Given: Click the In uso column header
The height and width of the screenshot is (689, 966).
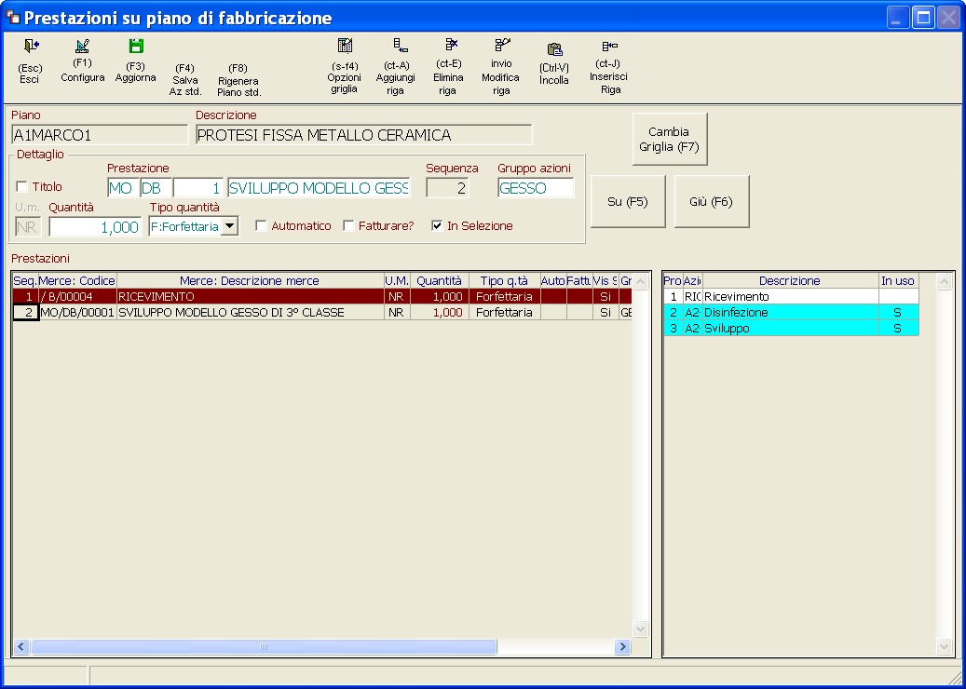Looking at the screenshot, I should click(x=898, y=281).
